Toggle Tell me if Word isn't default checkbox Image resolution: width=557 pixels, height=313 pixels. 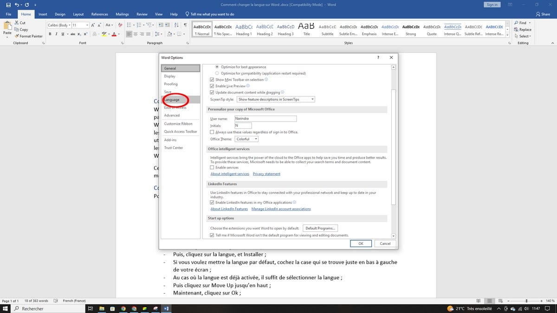[212, 235]
